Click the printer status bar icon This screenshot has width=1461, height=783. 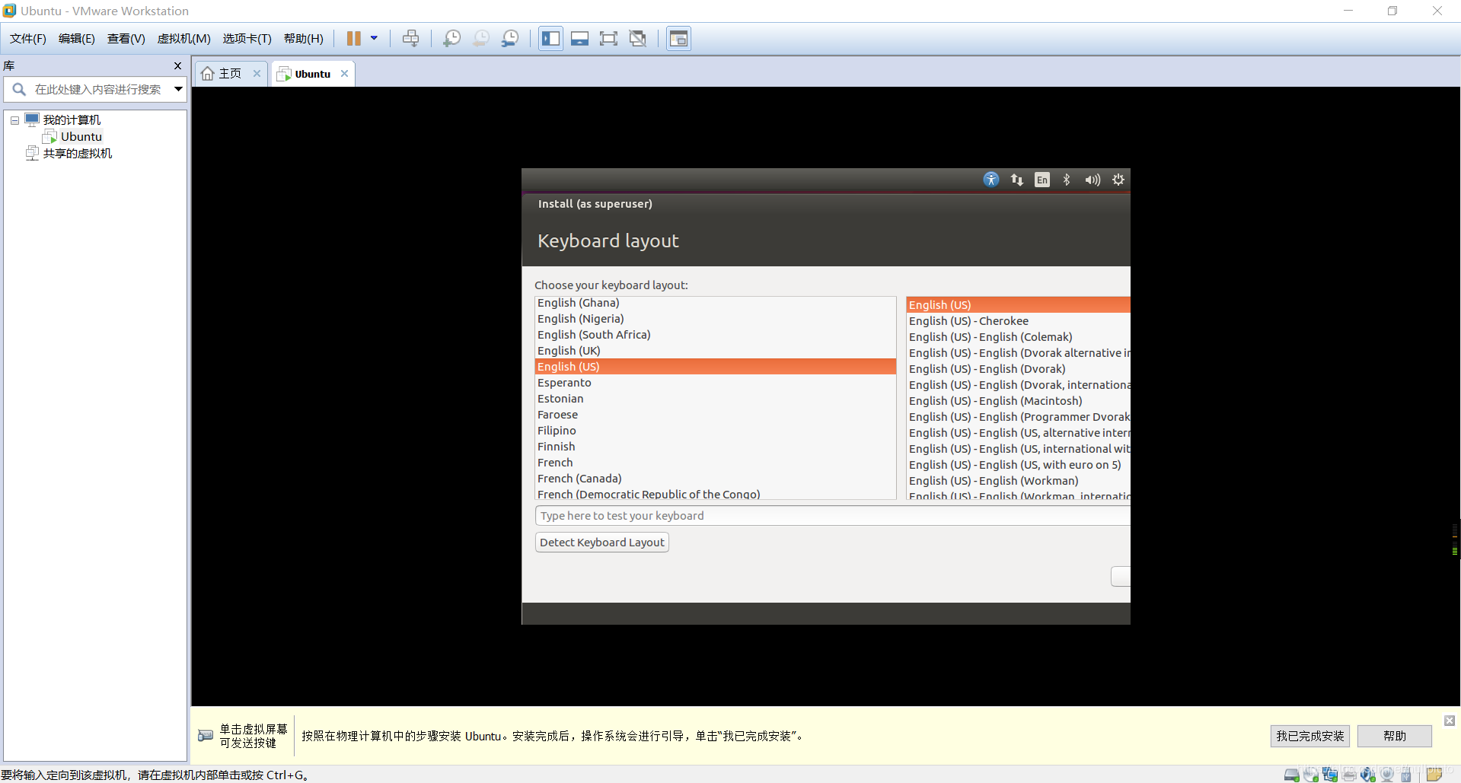[1349, 775]
